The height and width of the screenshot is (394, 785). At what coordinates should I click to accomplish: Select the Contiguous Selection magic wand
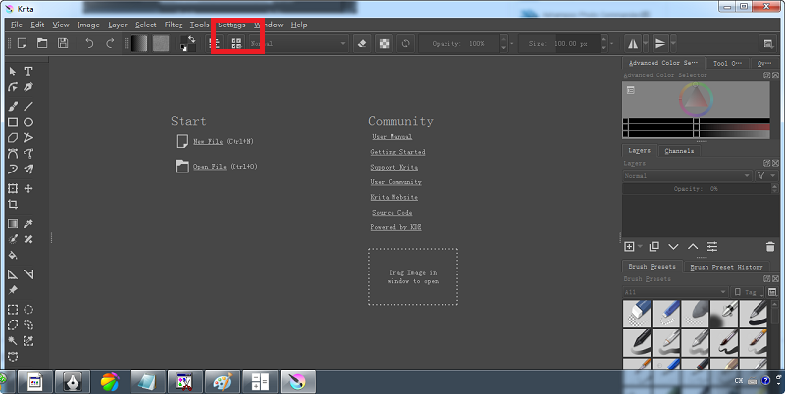click(13, 341)
